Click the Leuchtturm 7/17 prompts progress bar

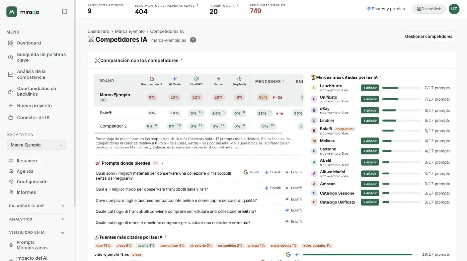[402, 88]
